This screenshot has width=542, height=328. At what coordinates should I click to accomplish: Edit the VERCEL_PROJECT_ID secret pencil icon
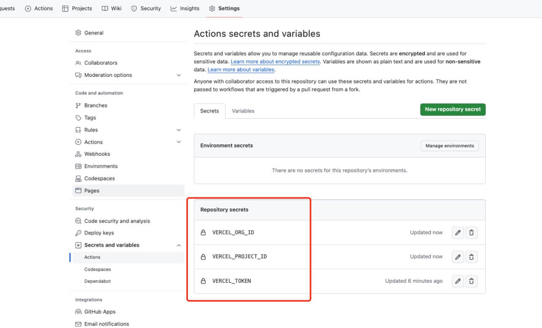[458, 257]
